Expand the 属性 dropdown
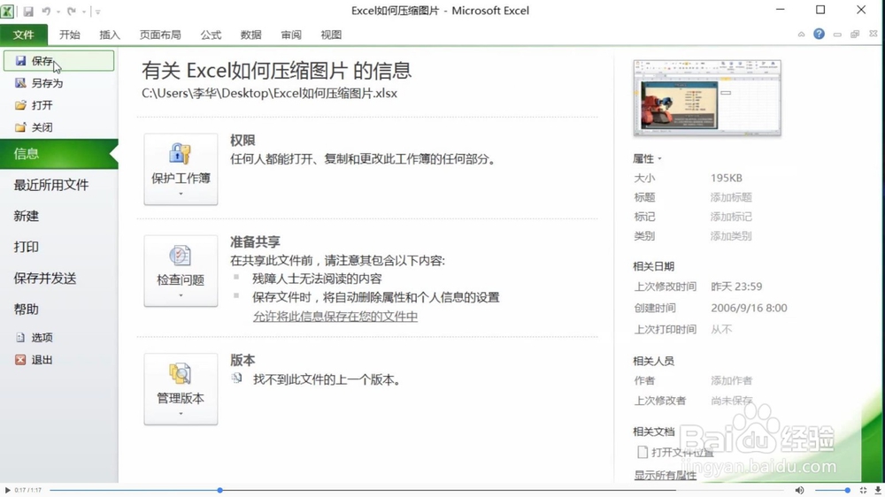885x497 pixels. click(647, 159)
